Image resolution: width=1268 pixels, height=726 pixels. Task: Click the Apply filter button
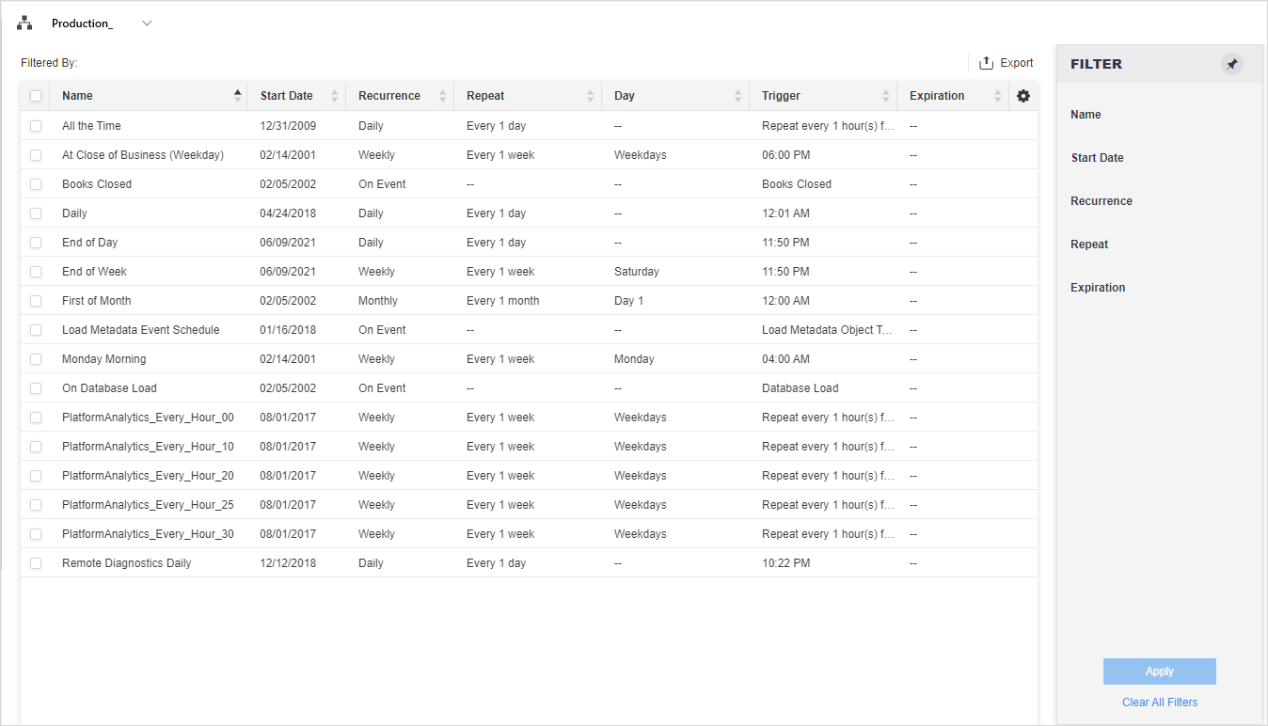pos(1159,671)
